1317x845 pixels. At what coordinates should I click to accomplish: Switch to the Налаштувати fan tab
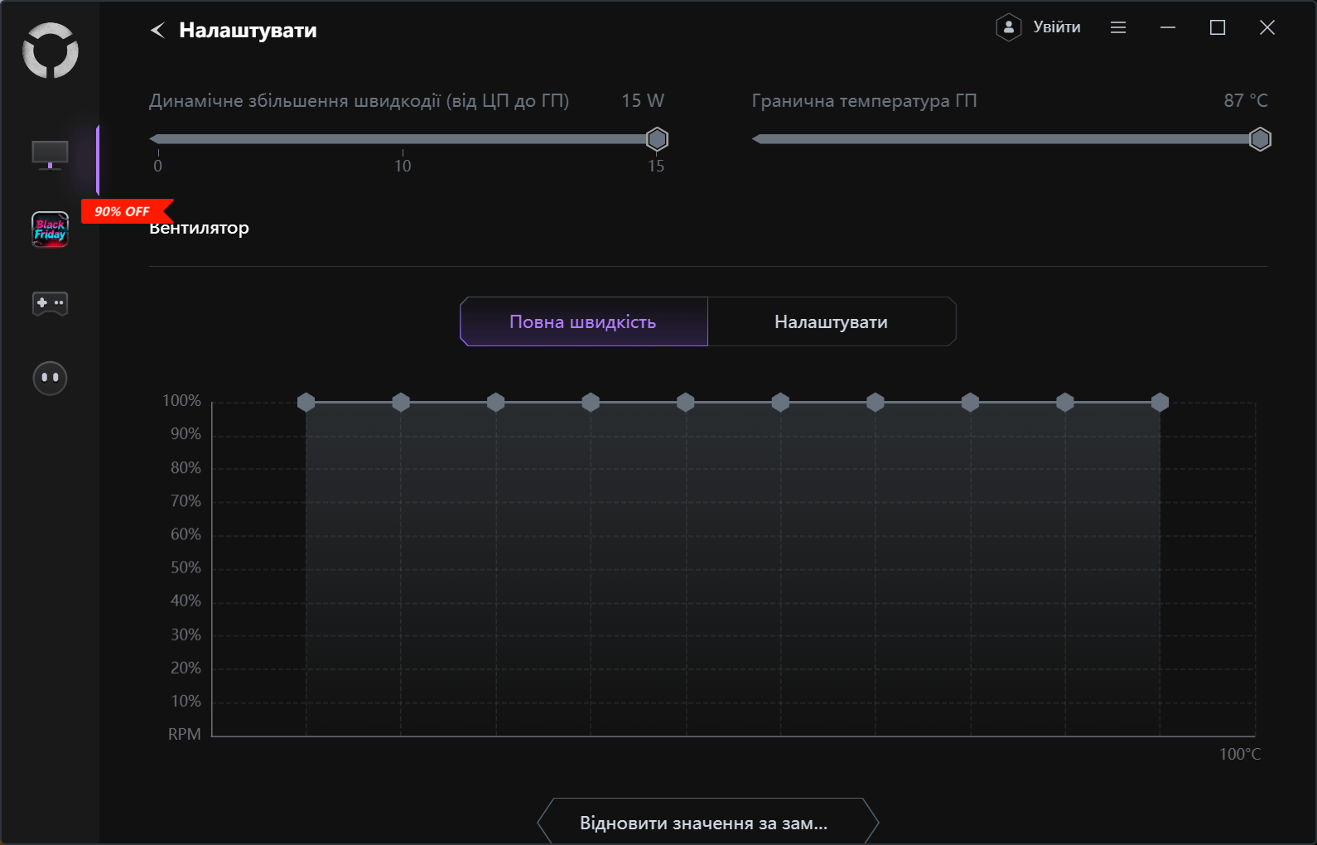point(831,321)
